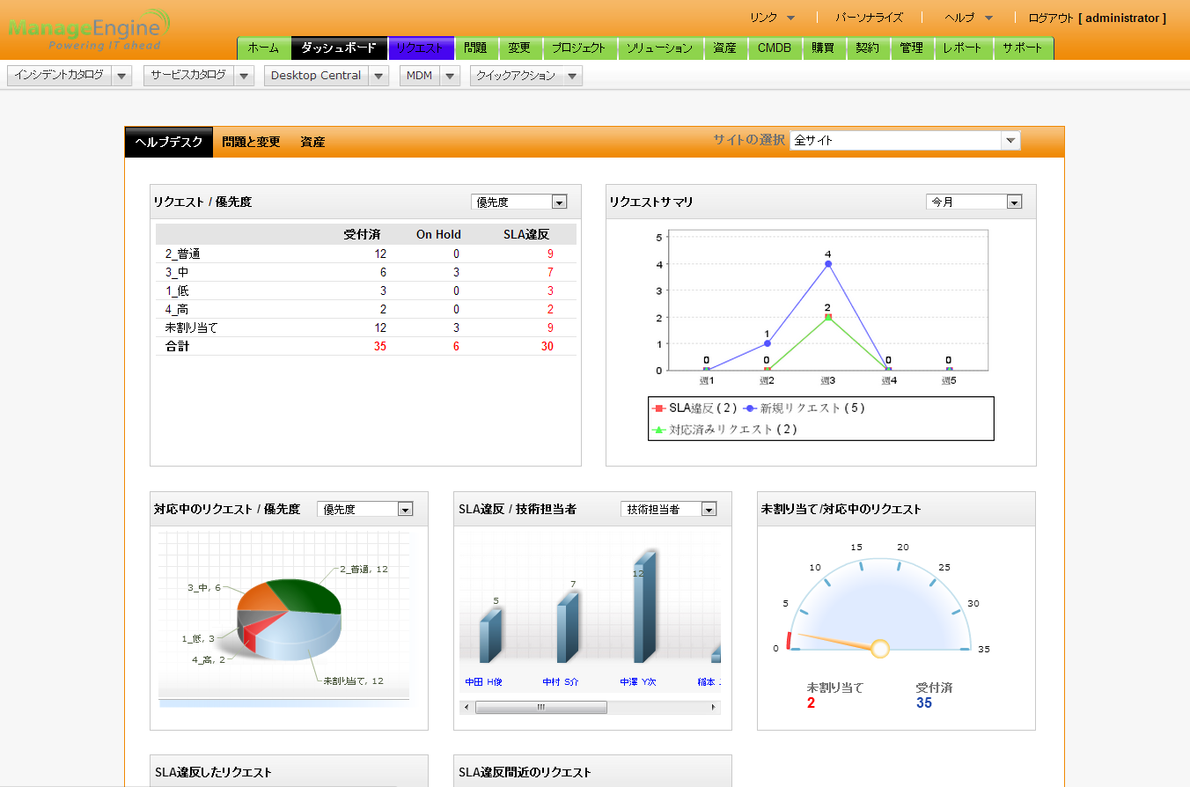Open the 資産 main navigation tab
This screenshot has width=1190, height=787.
(x=725, y=48)
